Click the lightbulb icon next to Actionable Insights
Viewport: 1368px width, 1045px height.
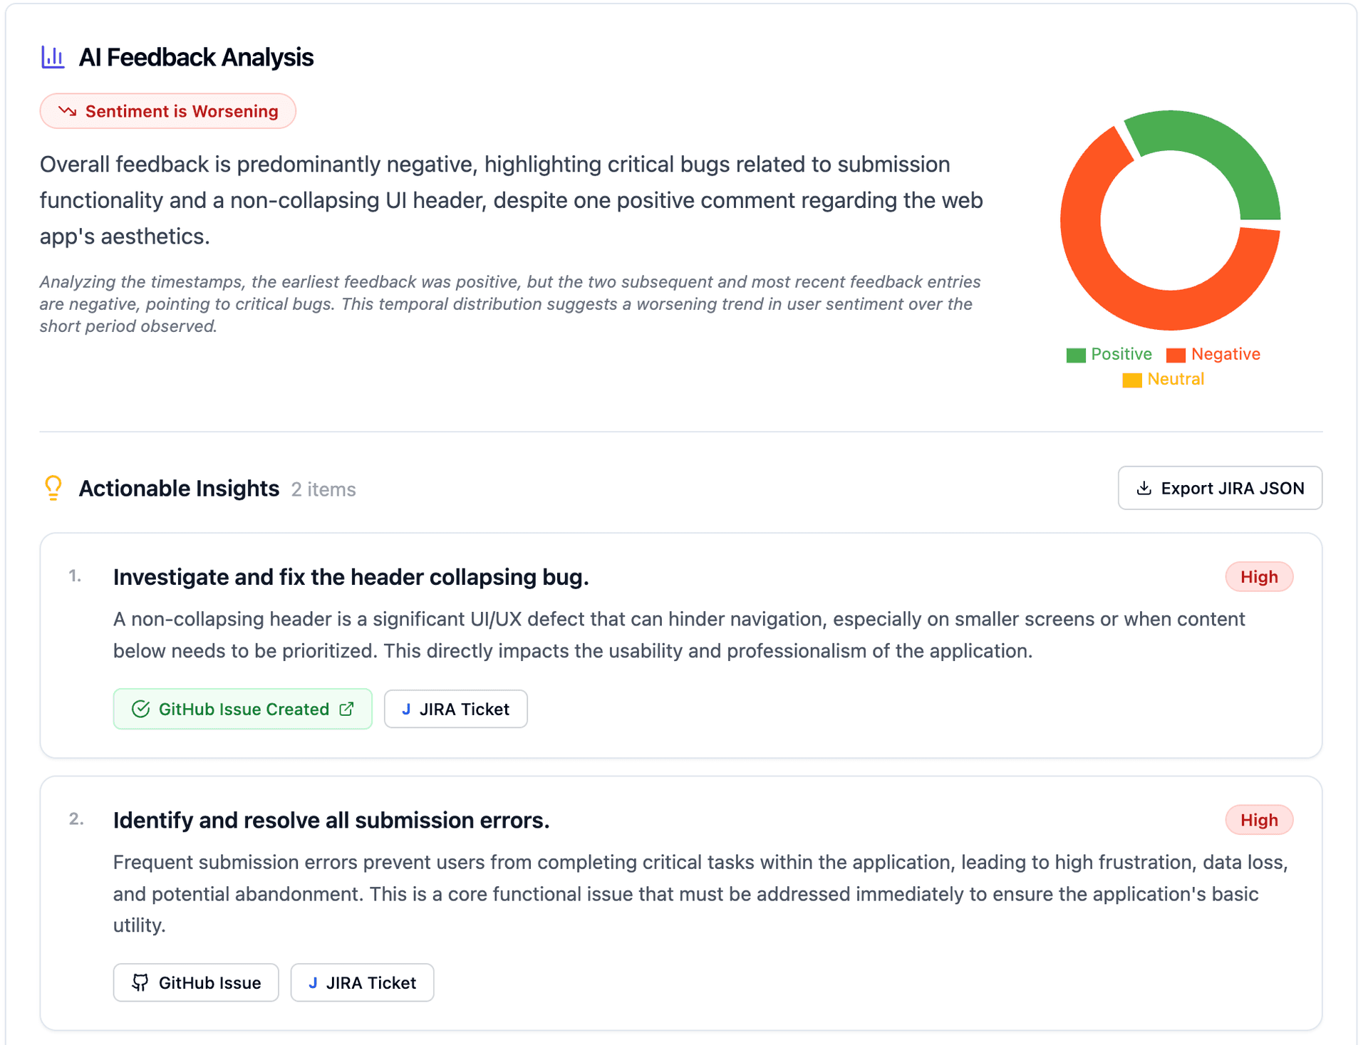coord(53,488)
